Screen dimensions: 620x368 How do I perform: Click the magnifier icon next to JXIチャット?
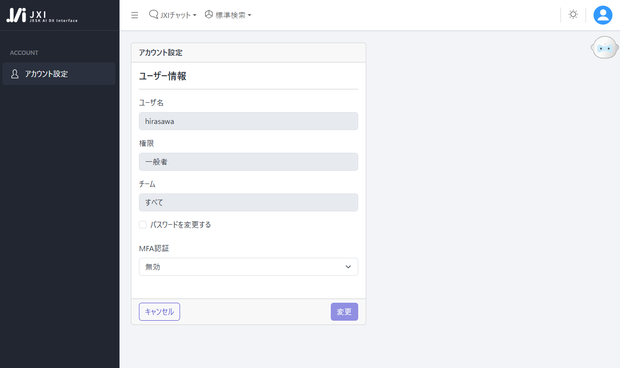(153, 15)
